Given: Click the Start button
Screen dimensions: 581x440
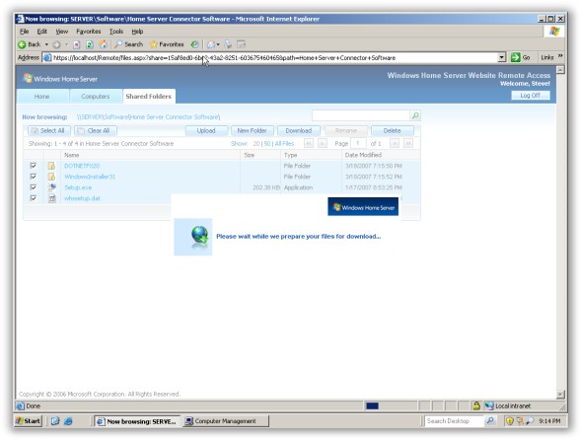Looking at the screenshot, I should [29, 421].
